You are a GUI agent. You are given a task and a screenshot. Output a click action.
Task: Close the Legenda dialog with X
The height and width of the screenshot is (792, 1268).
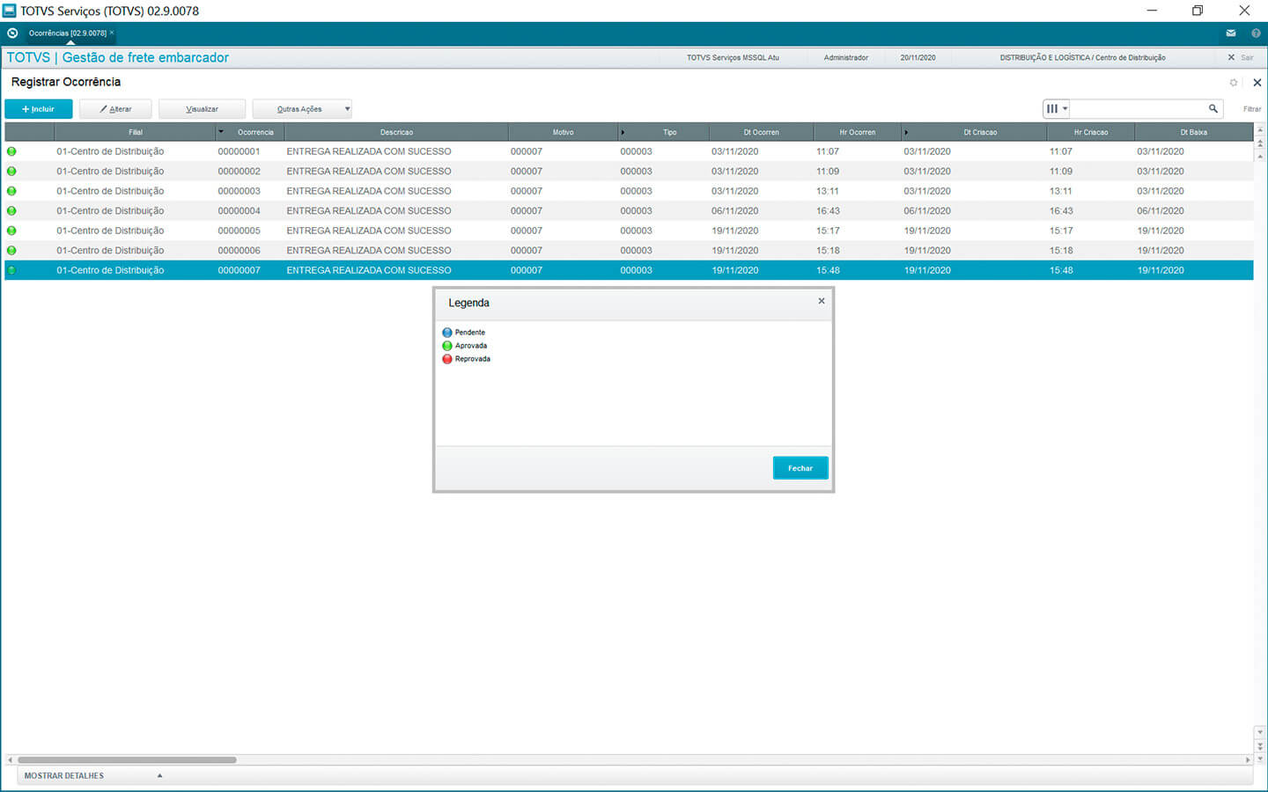[821, 301]
